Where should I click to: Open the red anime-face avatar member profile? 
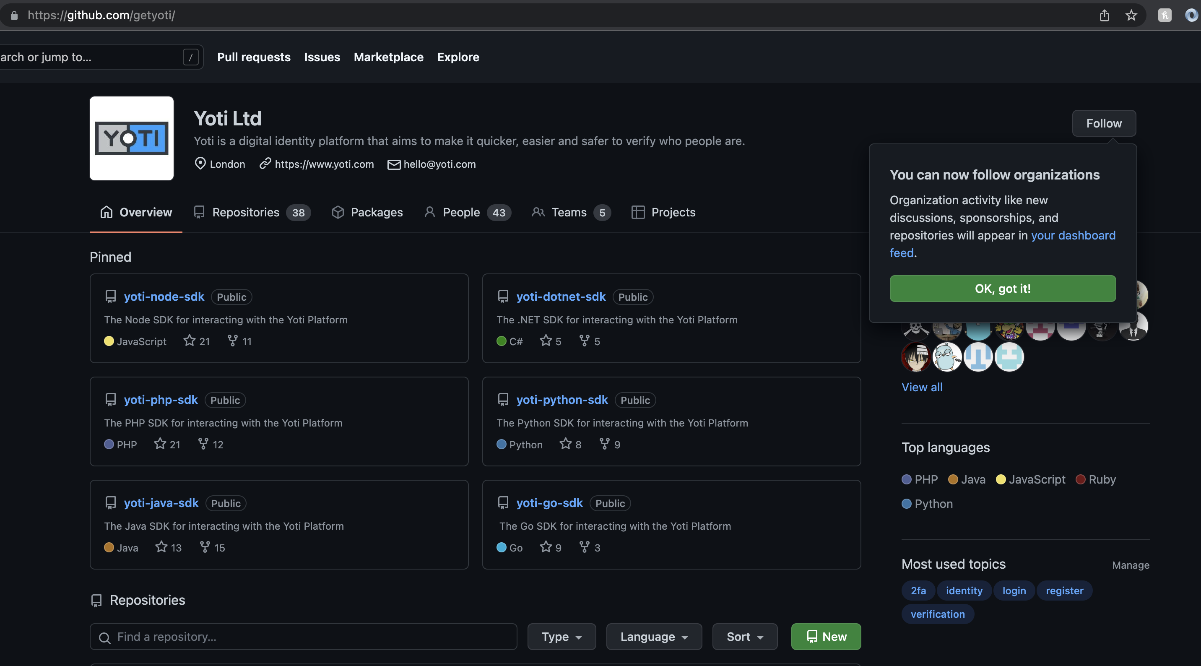[916, 357]
